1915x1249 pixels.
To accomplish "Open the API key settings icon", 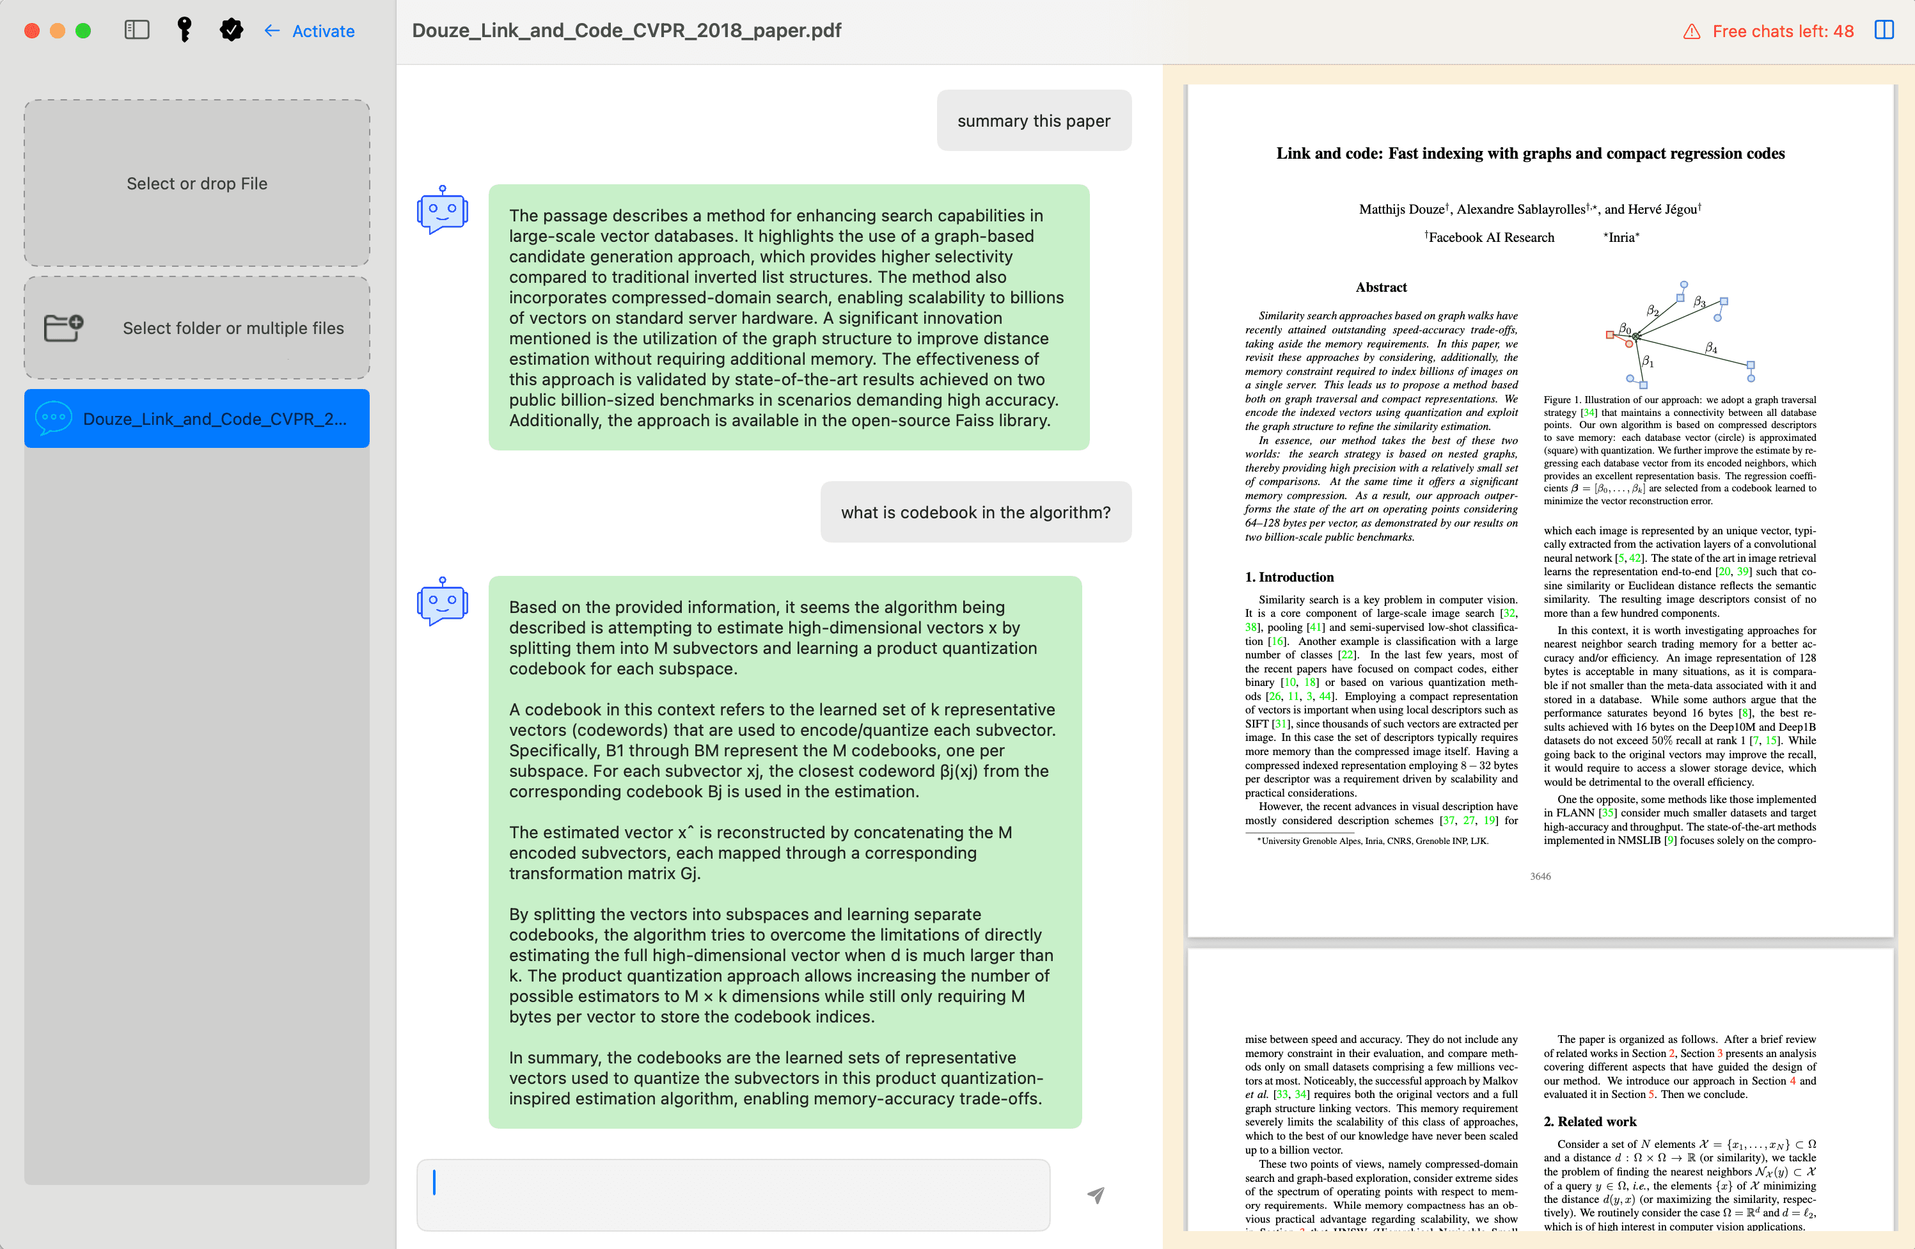I will [x=184, y=31].
